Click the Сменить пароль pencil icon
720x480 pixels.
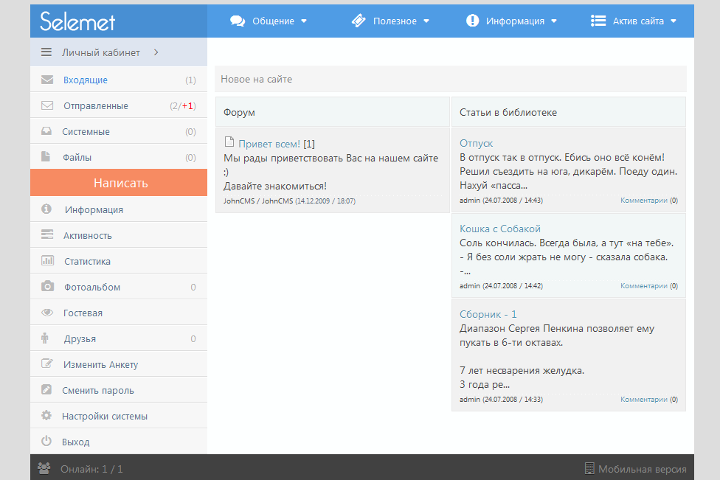point(47,390)
